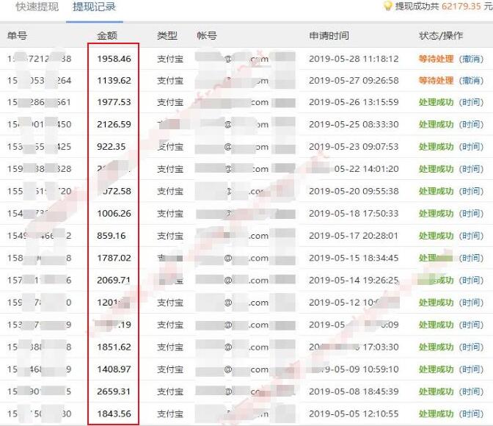Open 时间 link for 2019-05-17 20:28:01 row
This screenshot has width=493, height=426.
(471, 236)
